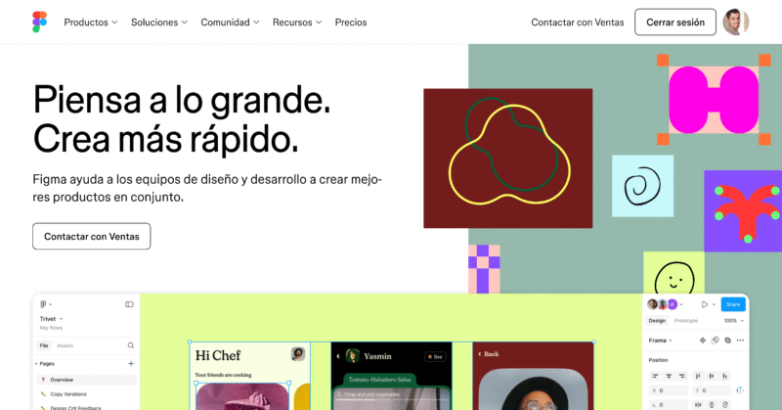782x410 pixels.
Task: Click the purple A collaborator avatar
Action: tap(673, 304)
